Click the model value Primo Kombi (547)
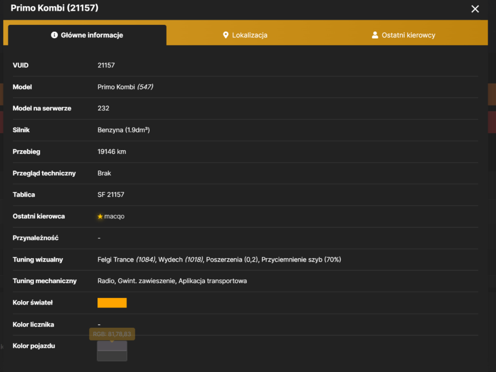 [x=125, y=87]
